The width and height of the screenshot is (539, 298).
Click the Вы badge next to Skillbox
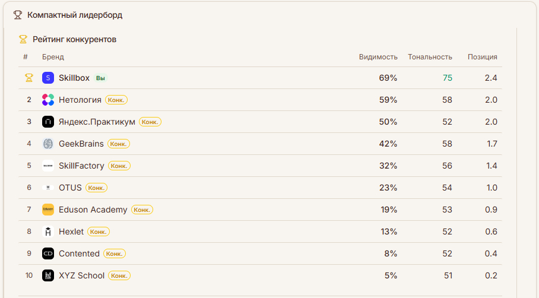click(101, 78)
